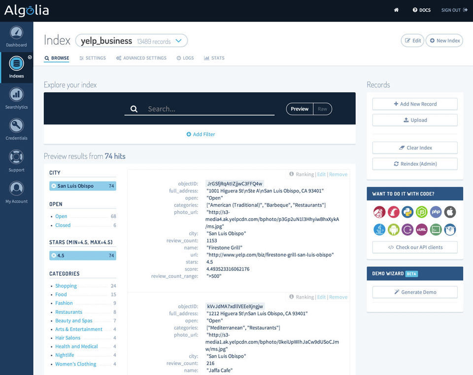The height and width of the screenshot is (375, 473).
Task: Filter by Health and Medical category
Action: click(77, 346)
